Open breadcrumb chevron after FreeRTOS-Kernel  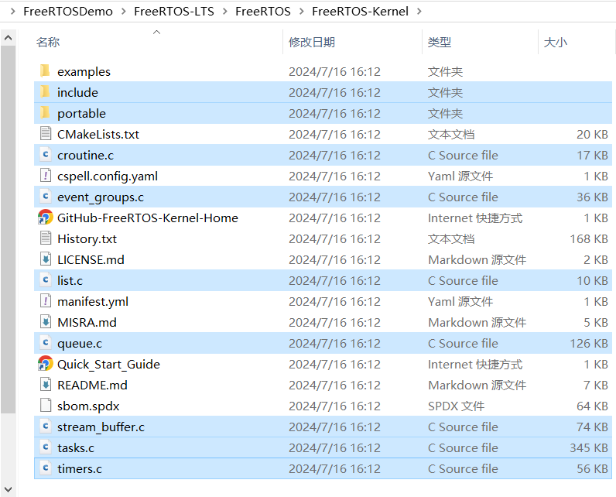pyautogui.click(x=419, y=12)
